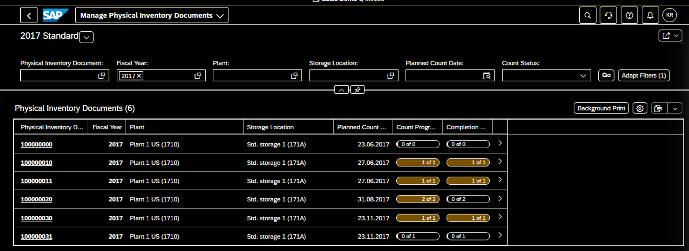Click the Physical Inventory Documents (6) title
This screenshot has width=689, height=251.
(75, 108)
